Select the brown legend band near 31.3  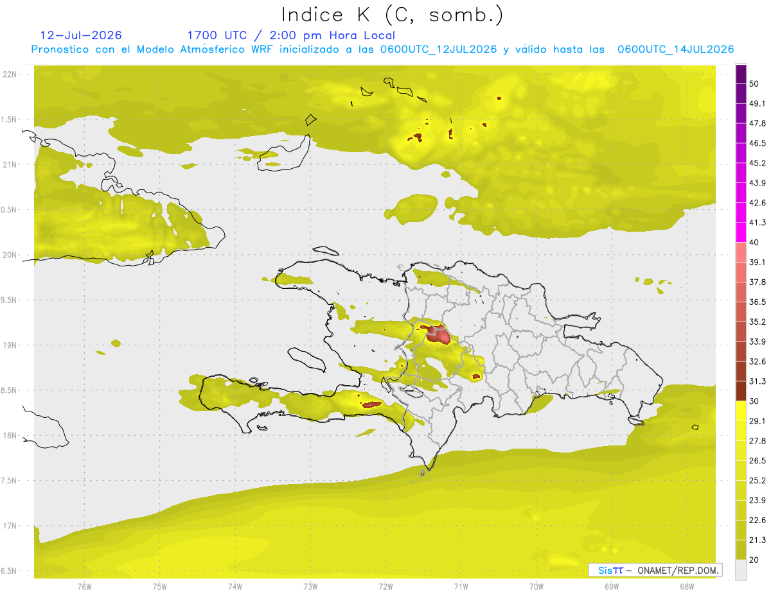click(741, 391)
